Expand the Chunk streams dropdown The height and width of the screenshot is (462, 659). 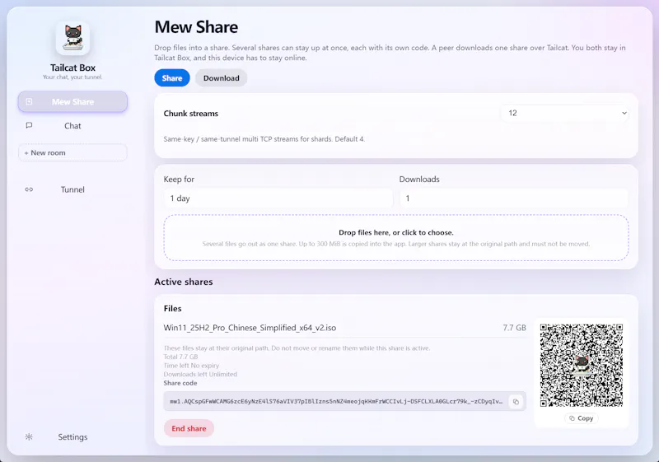pyautogui.click(x=565, y=113)
